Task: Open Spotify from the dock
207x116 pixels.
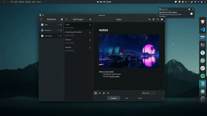Action: click(203, 76)
